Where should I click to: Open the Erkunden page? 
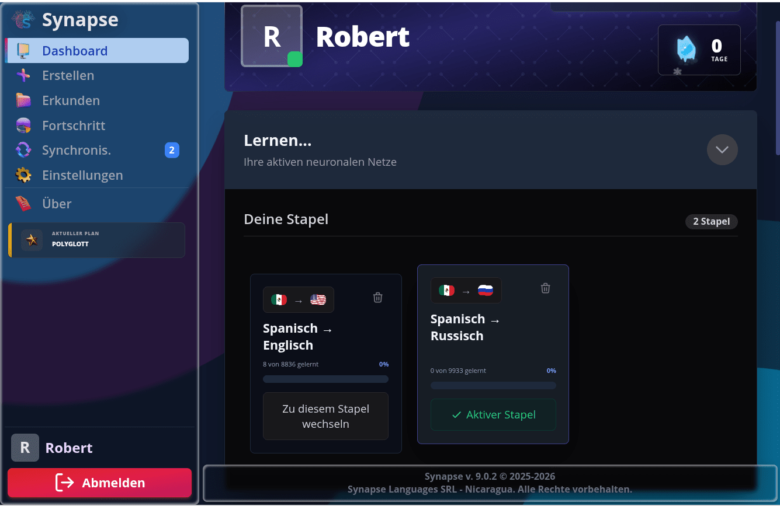pos(98,100)
